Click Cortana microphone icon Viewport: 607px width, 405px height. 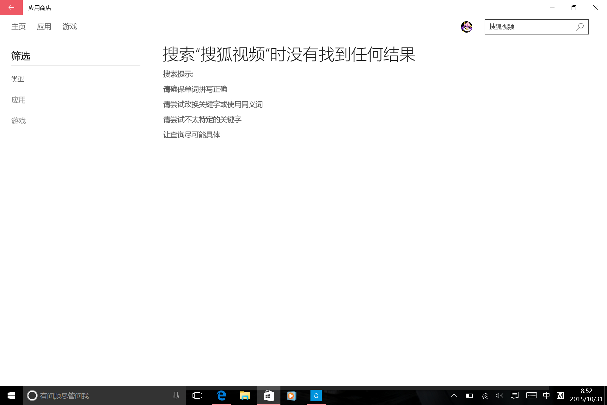pos(176,396)
